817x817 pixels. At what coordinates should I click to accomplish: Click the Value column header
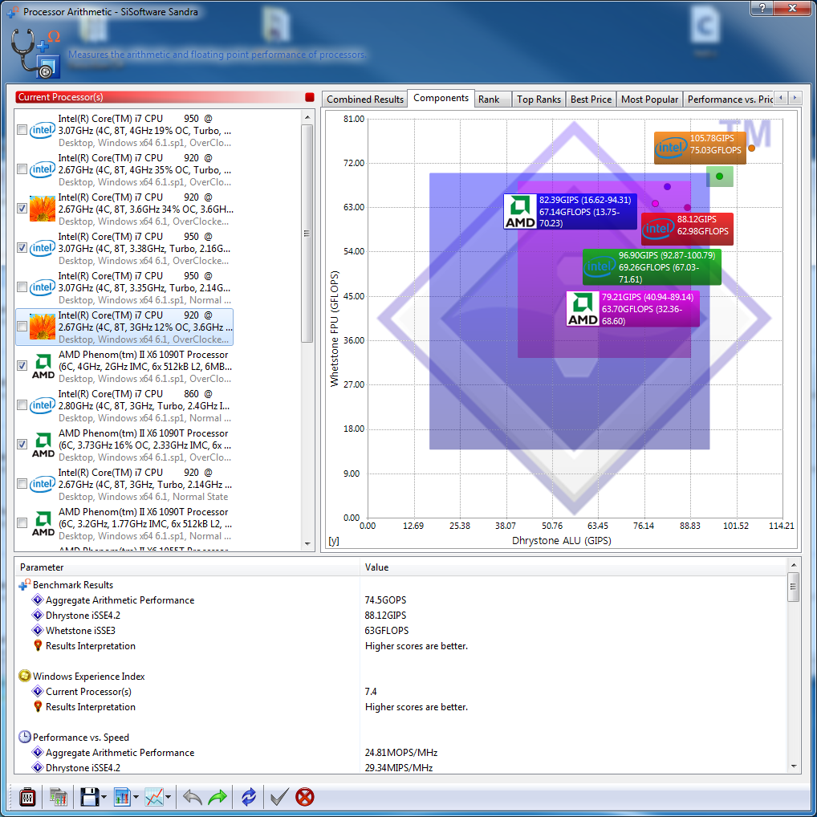click(573, 567)
